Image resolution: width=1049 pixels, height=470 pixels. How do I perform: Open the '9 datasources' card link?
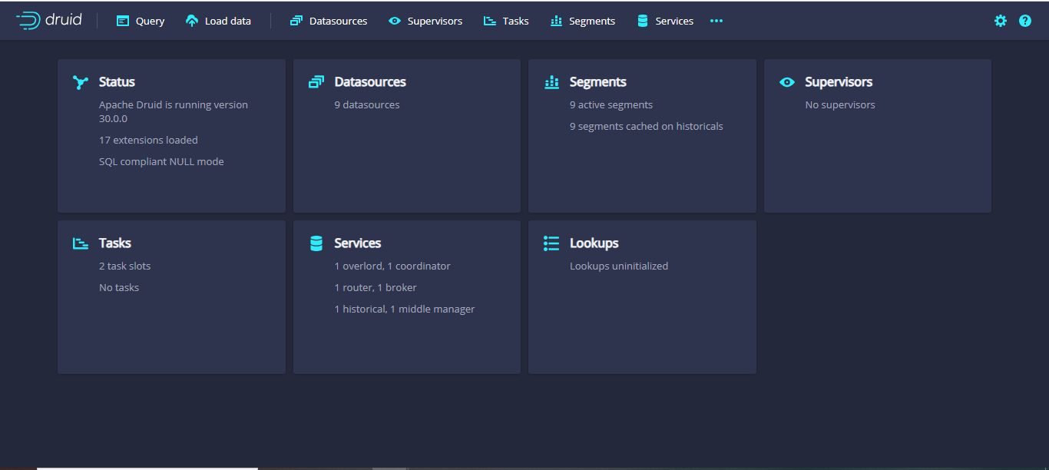point(366,105)
